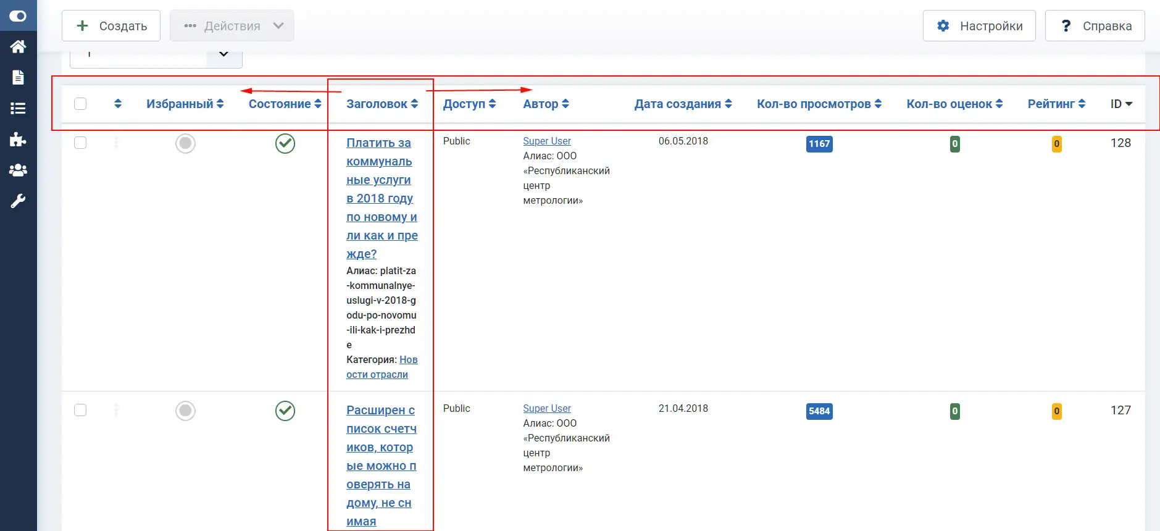Viewport: 1160px width, 531px height.
Task: Sort by Доступ column
Action: coord(469,104)
